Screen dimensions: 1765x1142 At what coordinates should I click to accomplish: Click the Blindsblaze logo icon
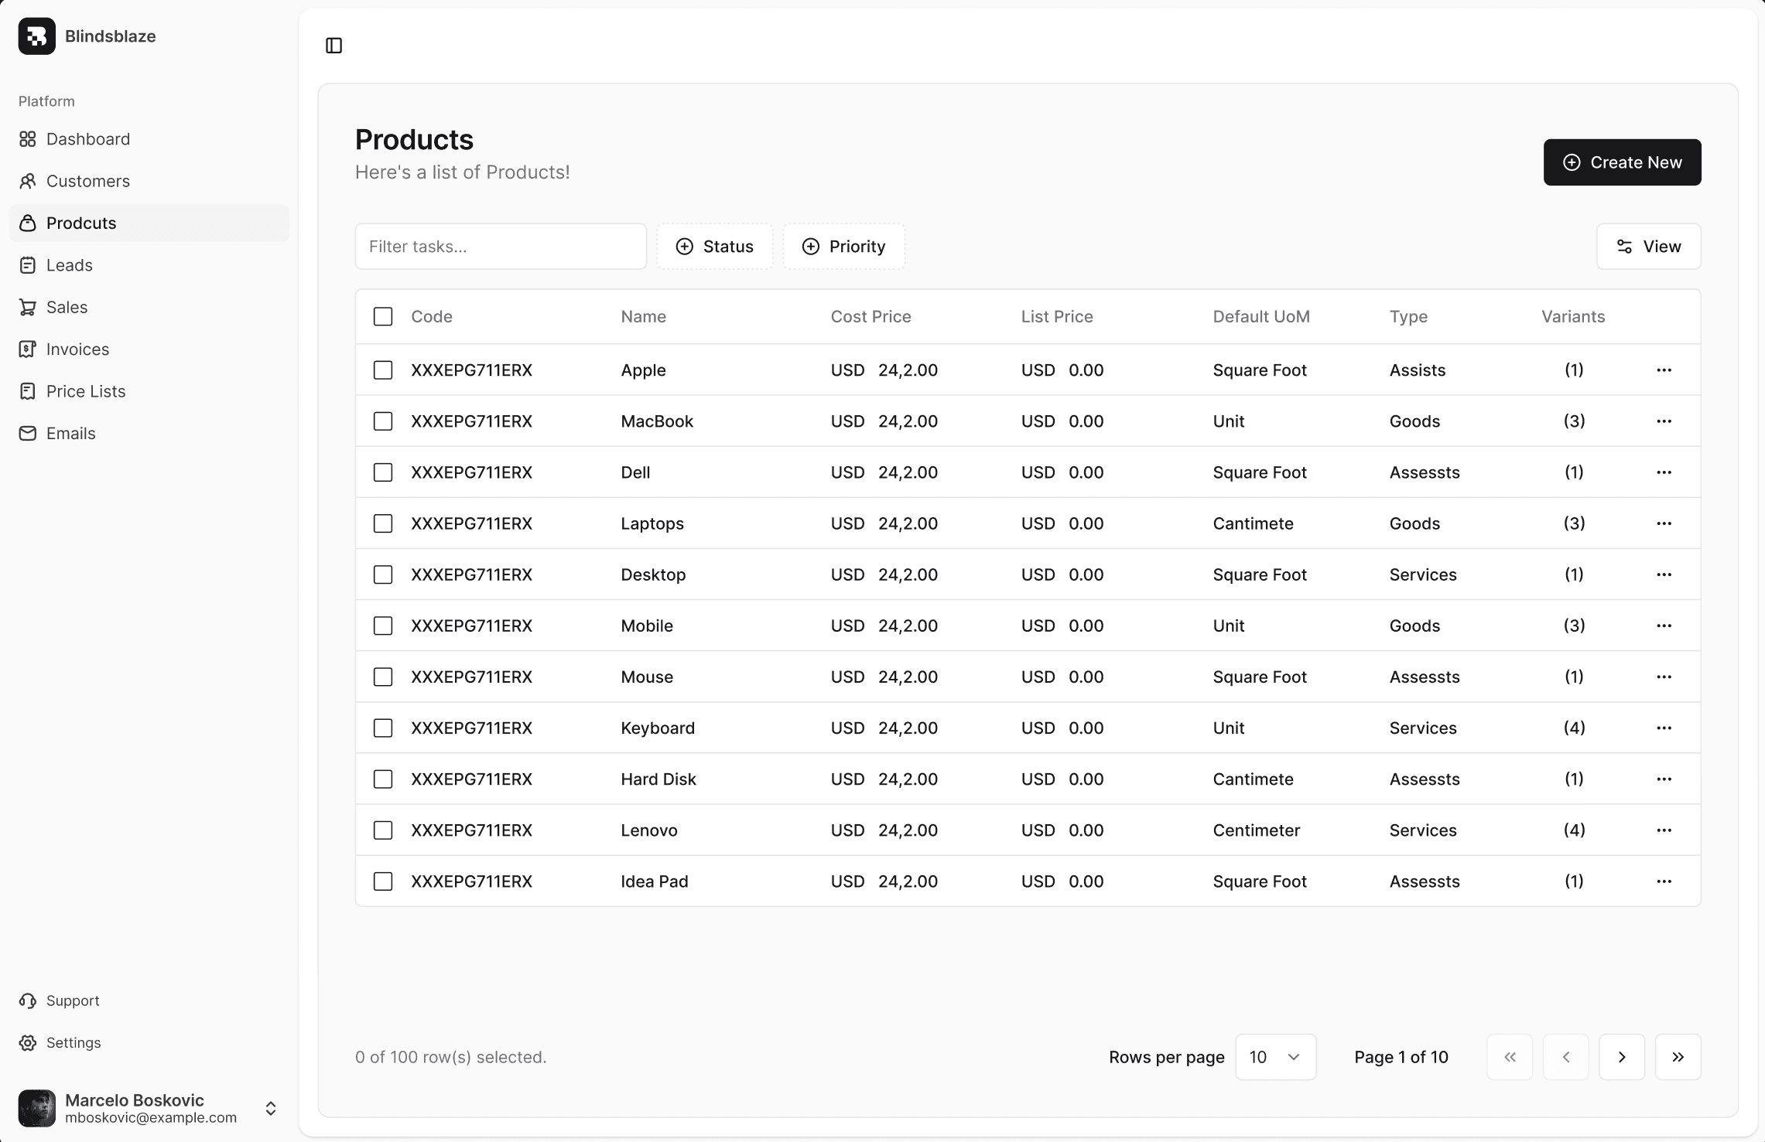[37, 36]
